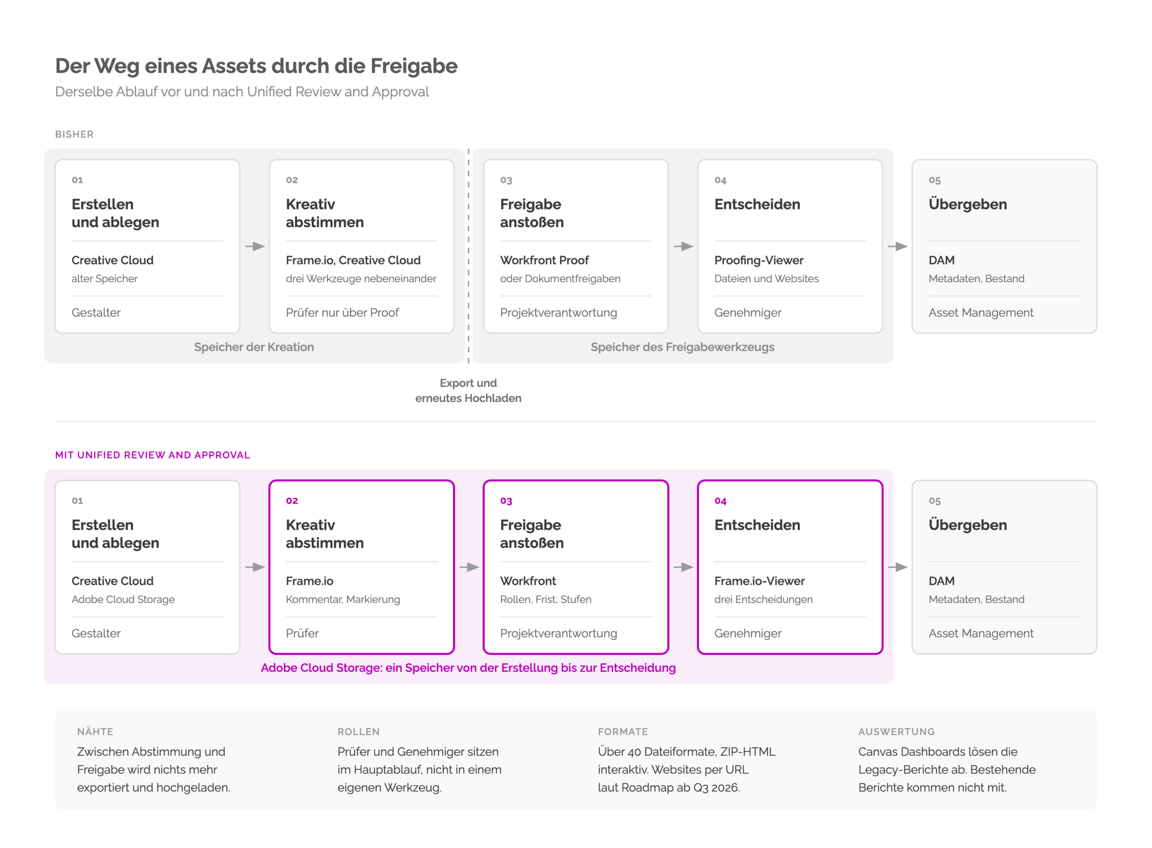Click "Metadaten, Bestand" in the Unified Review row
The image size is (1152, 848).
pos(976,599)
